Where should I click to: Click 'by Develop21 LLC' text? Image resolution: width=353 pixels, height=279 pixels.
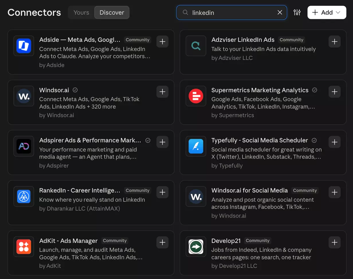(234, 266)
